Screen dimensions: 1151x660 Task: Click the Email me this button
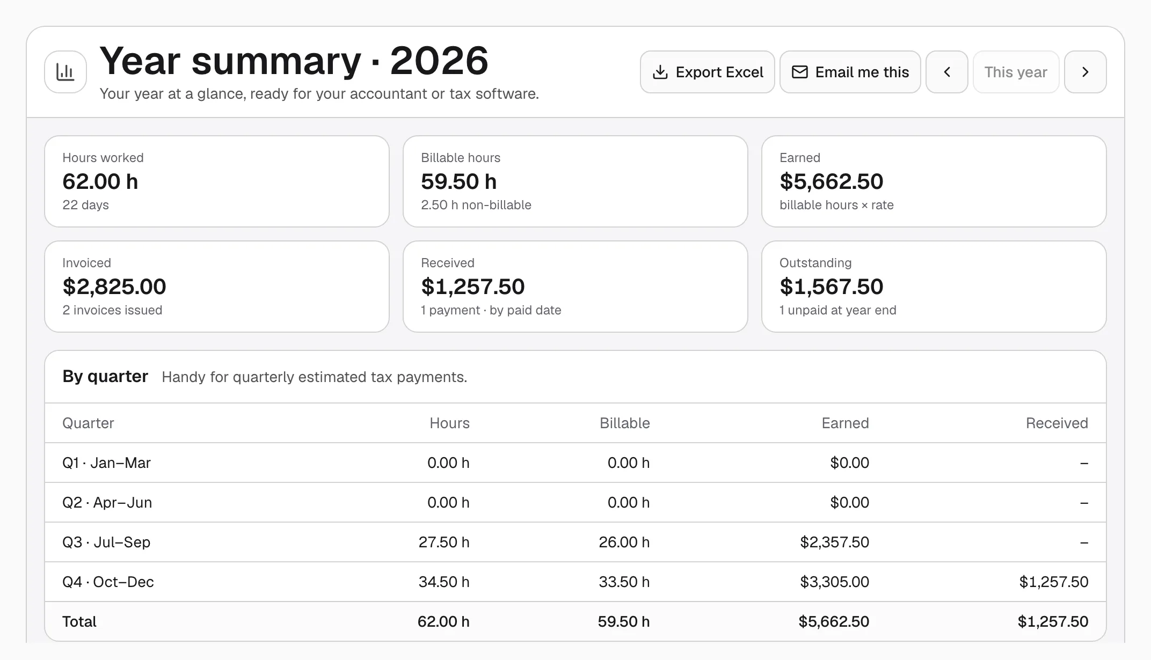(850, 72)
